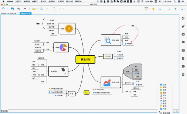Image resolution: width=187 pixels, height=114 pixels.
Task: Add a summary with the green brace icon
Action: click(x=54, y=9)
